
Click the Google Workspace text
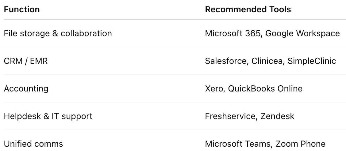(302, 33)
